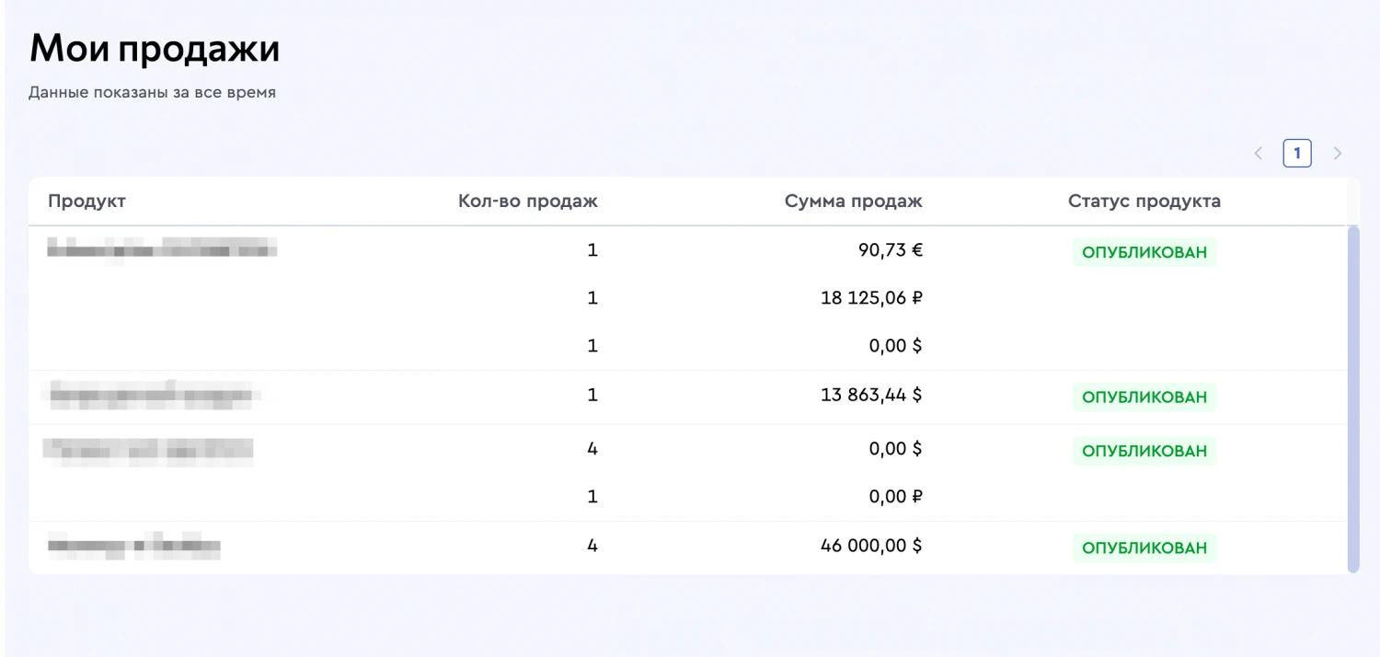Click the Данные показаны за все время text
The width and height of the screenshot is (1380, 657).
[152, 93]
